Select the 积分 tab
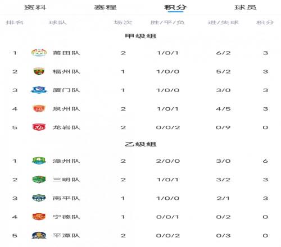Screen dimensions: 281x247 [x=175, y=7]
